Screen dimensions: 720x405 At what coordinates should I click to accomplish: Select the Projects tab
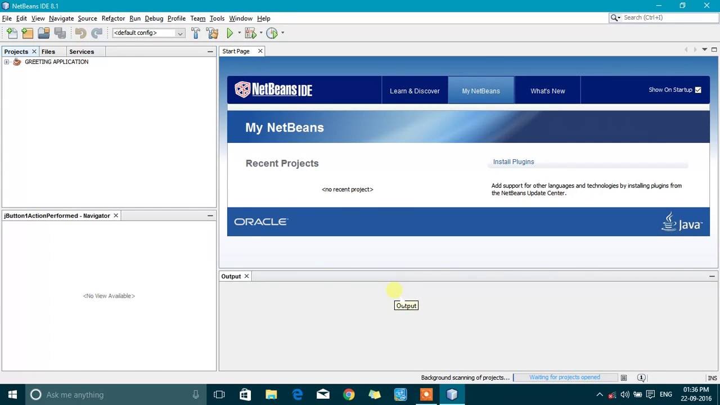[x=16, y=52]
